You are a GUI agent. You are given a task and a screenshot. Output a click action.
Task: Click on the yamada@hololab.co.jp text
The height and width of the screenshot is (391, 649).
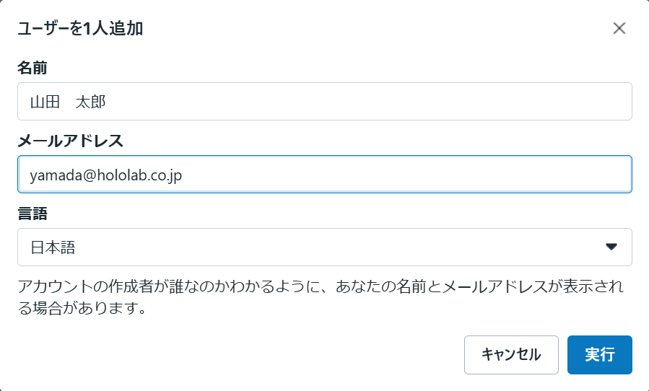(x=105, y=175)
